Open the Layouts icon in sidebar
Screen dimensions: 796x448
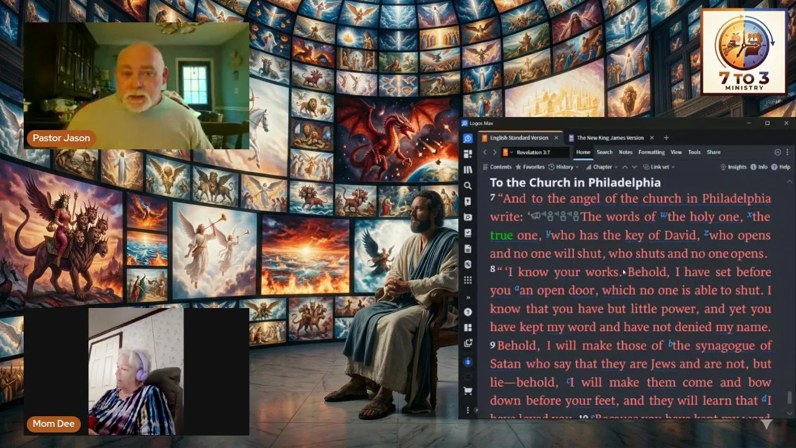tap(468, 327)
